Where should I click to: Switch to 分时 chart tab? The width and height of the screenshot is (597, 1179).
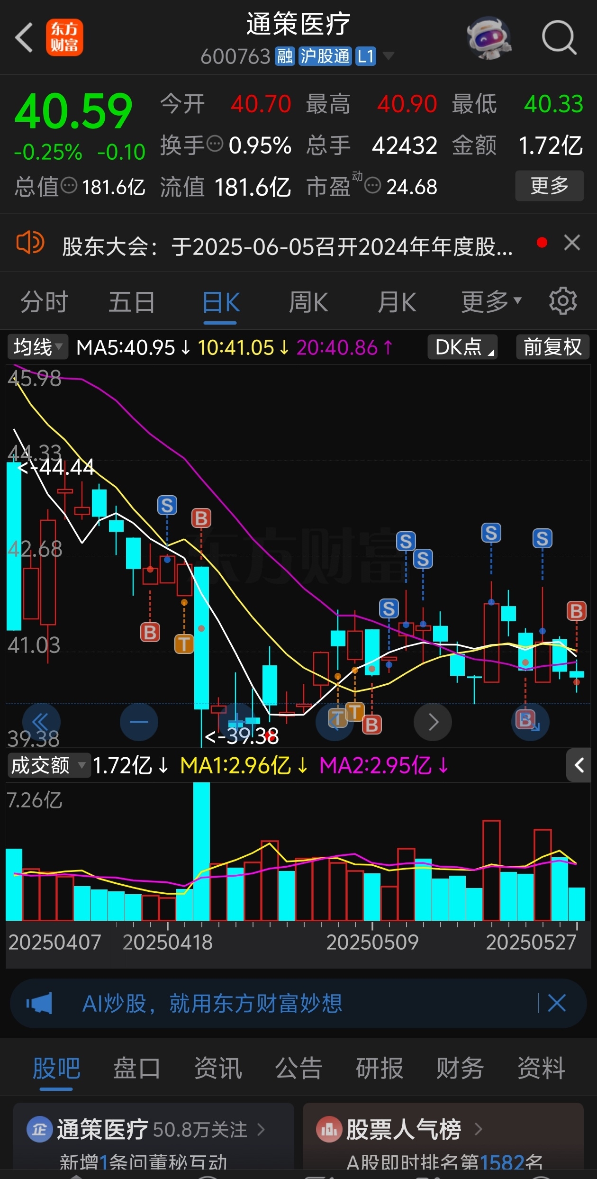(44, 302)
